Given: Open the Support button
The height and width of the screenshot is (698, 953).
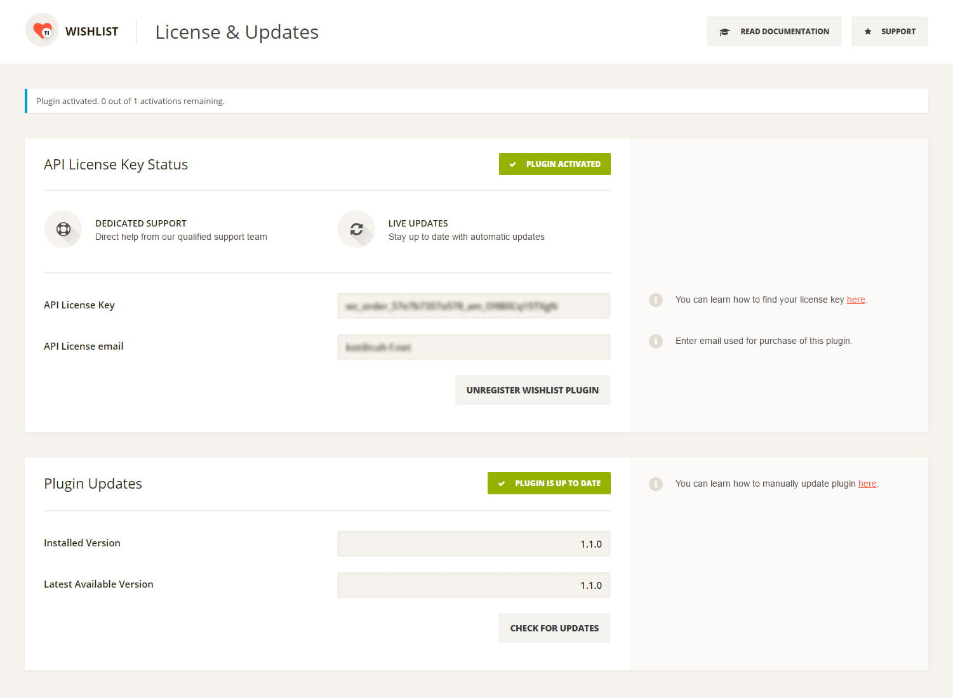Looking at the screenshot, I should coord(890,31).
